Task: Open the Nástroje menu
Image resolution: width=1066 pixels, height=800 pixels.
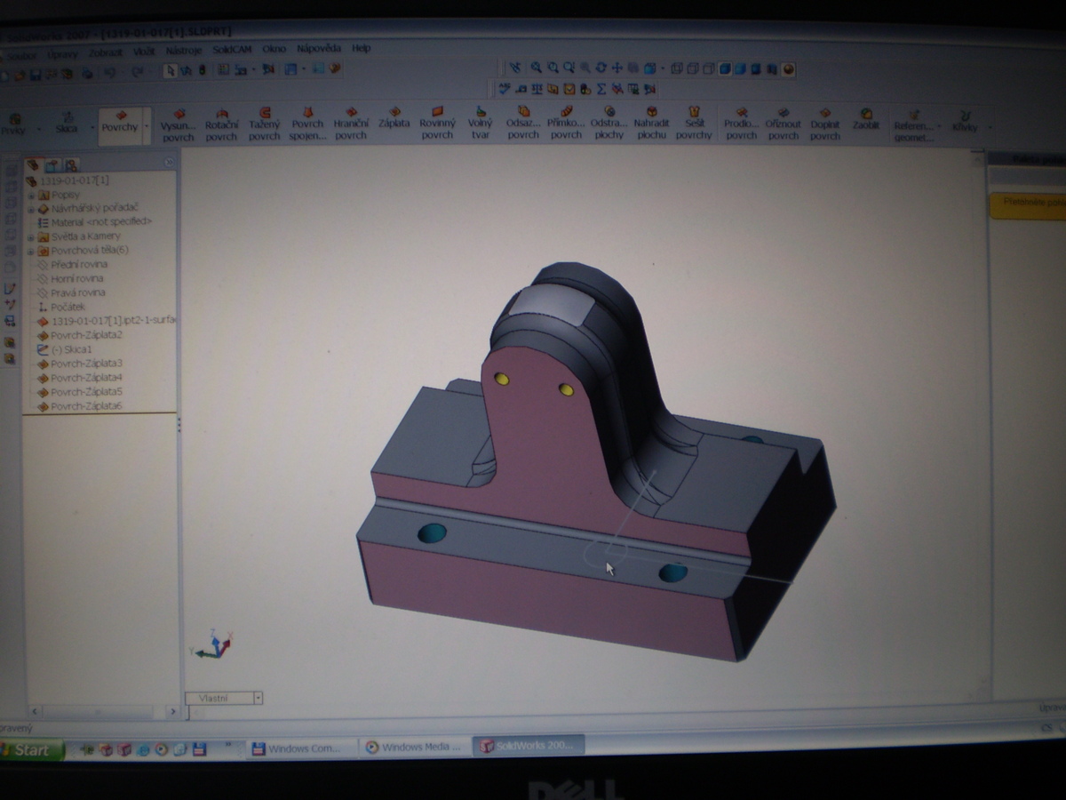Action: point(184,51)
